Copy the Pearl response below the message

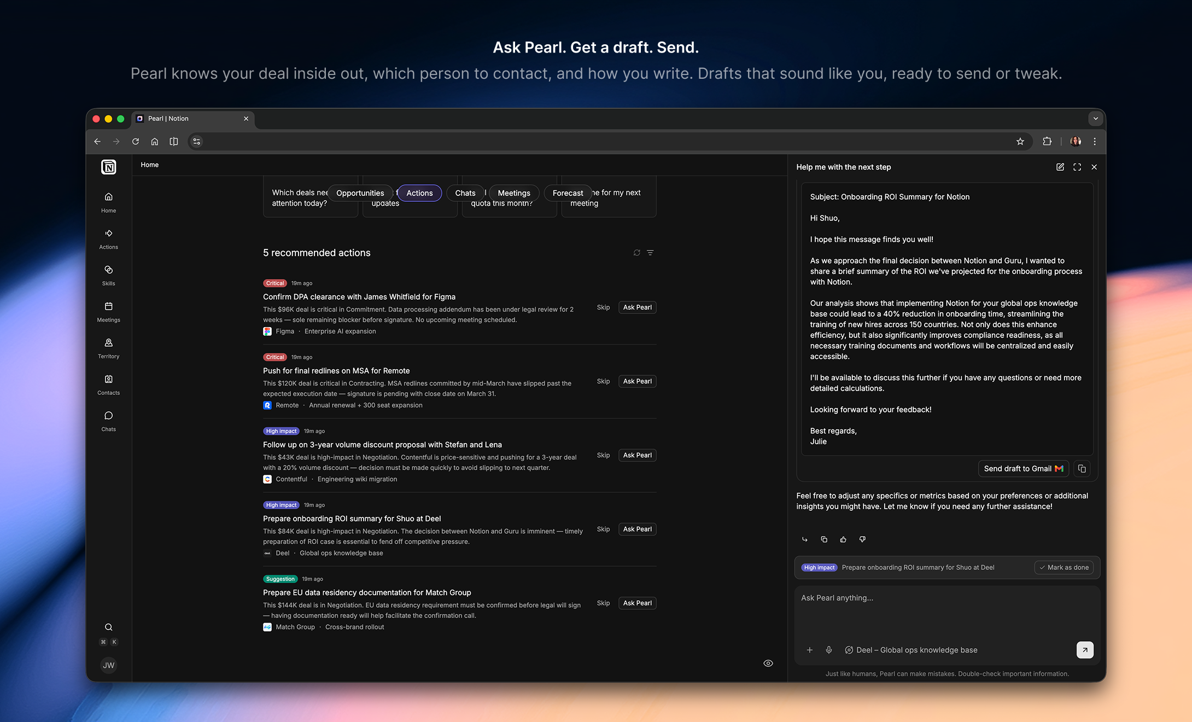tap(824, 539)
